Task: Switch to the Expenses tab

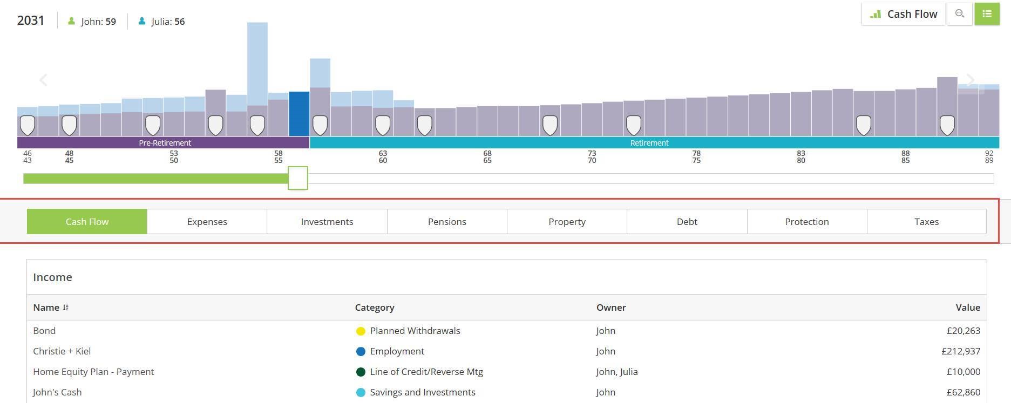Action: tap(207, 222)
